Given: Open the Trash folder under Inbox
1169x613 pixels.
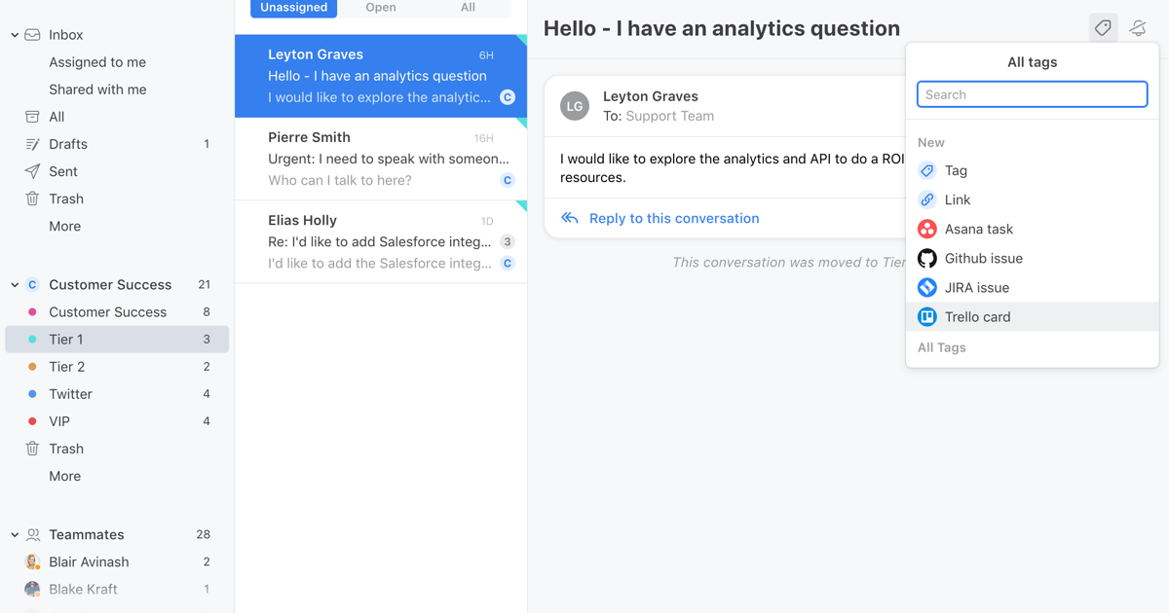Looking at the screenshot, I should coord(65,198).
